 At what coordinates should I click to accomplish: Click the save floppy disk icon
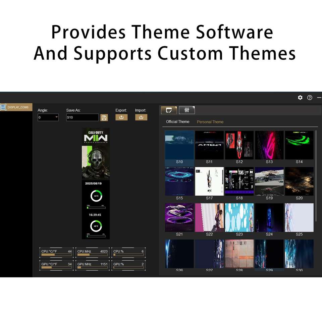(x=104, y=118)
